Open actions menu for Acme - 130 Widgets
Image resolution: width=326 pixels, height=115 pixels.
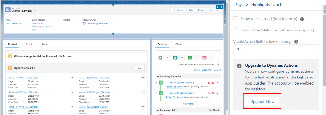coord(72,78)
